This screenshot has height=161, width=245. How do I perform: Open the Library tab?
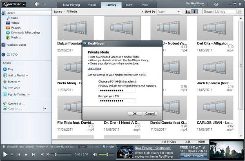pos(111,5)
